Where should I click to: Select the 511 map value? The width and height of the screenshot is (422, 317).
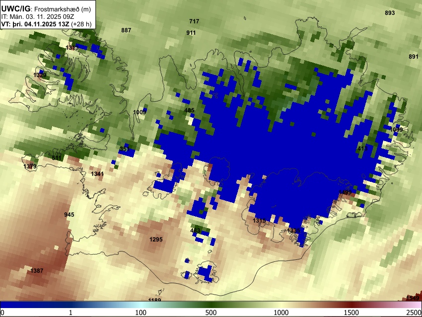[57, 158]
